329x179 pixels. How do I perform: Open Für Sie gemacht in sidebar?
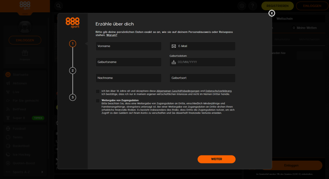tap(25, 101)
